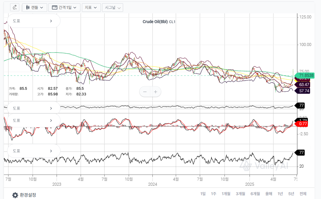This screenshot has width=321, height=199.
Task: Select the 1주 time range
Action: tap(214, 194)
